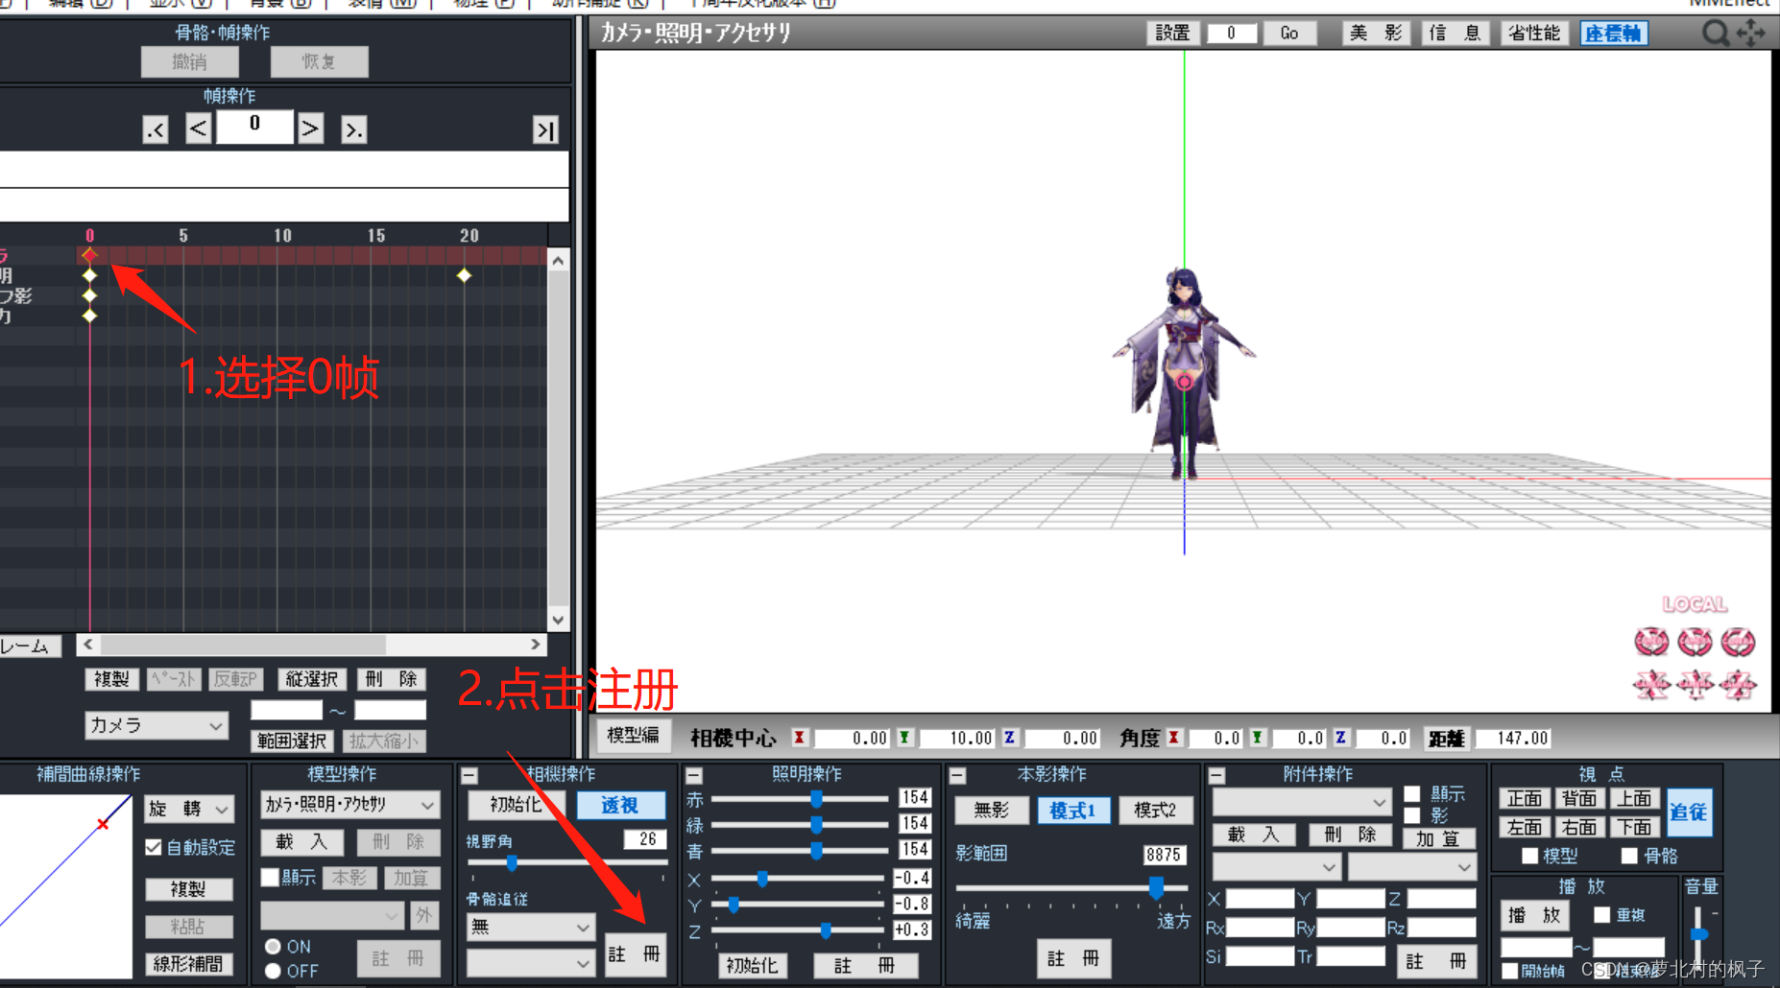Screen dimensions: 1780x988
Task: Click the third rotate icon under LOCAL
Action: point(1738,642)
